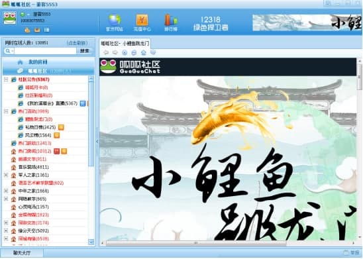The image size is (363, 259).
Task: Click the browser back arrow icon
Action: coord(106,52)
